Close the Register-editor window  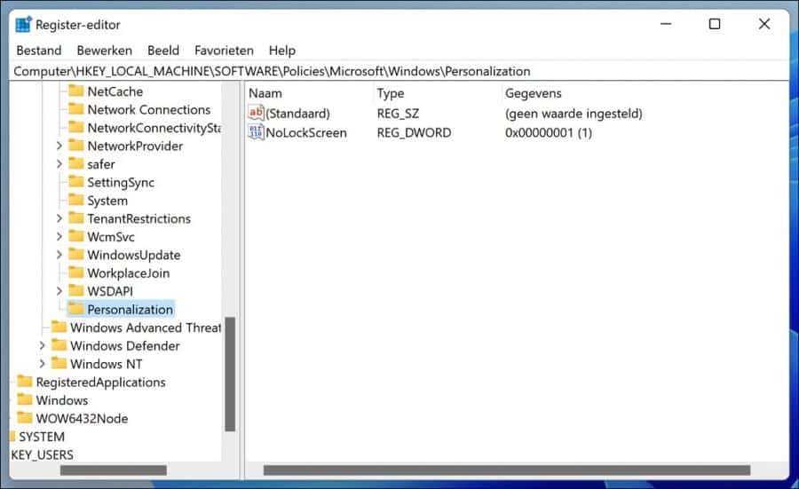(x=763, y=24)
